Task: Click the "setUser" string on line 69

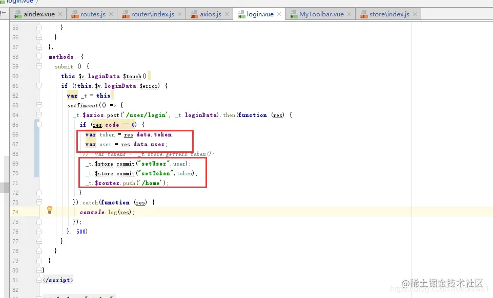Action: pyautogui.click(x=154, y=164)
